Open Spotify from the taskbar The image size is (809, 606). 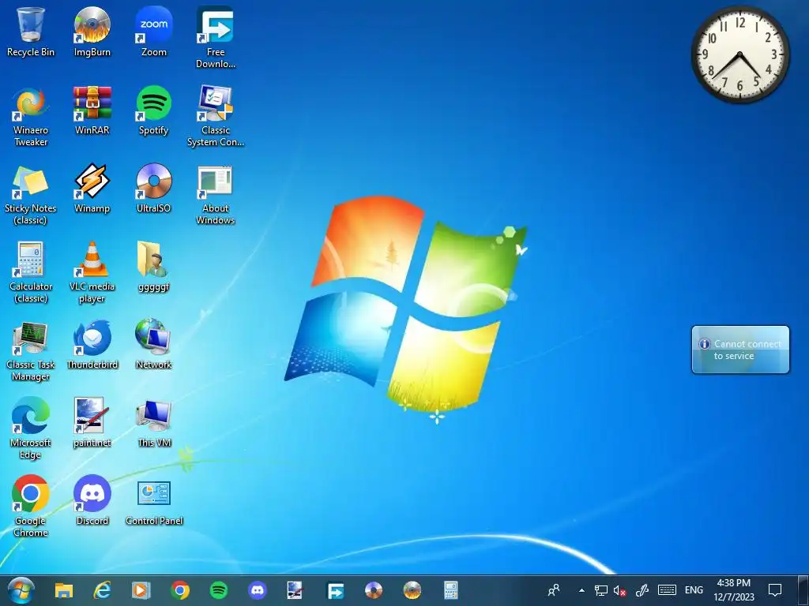[219, 590]
